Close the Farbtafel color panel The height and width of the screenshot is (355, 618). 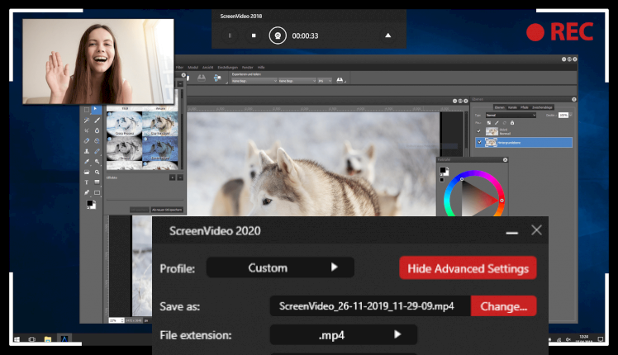pyautogui.click(x=506, y=159)
